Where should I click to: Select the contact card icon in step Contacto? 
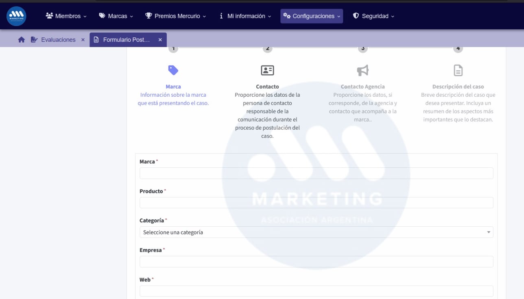click(x=267, y=69)
